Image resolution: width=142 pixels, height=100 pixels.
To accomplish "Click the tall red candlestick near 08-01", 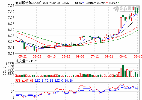I will (x=121, y=22).
